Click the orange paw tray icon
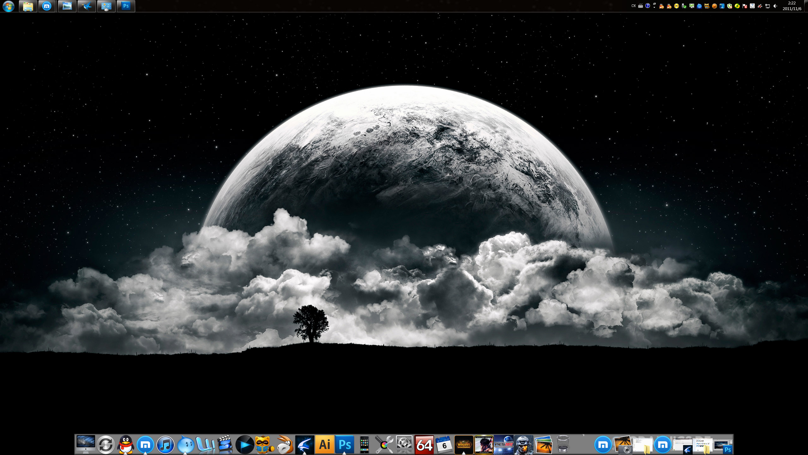Image resolution: width=808 pixels, height=455 pixels. click(715, 6)
